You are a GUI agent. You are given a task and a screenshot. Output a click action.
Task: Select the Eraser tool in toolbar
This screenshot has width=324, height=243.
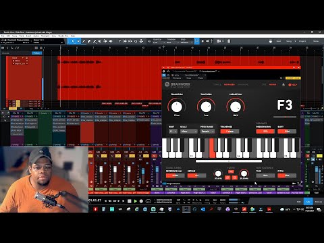89,41
